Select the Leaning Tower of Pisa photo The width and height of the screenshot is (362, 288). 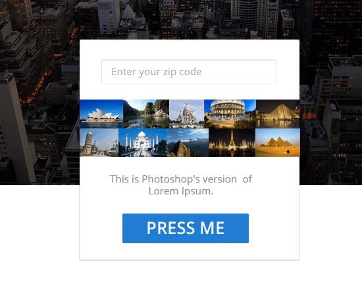click(x=99, y=142)
